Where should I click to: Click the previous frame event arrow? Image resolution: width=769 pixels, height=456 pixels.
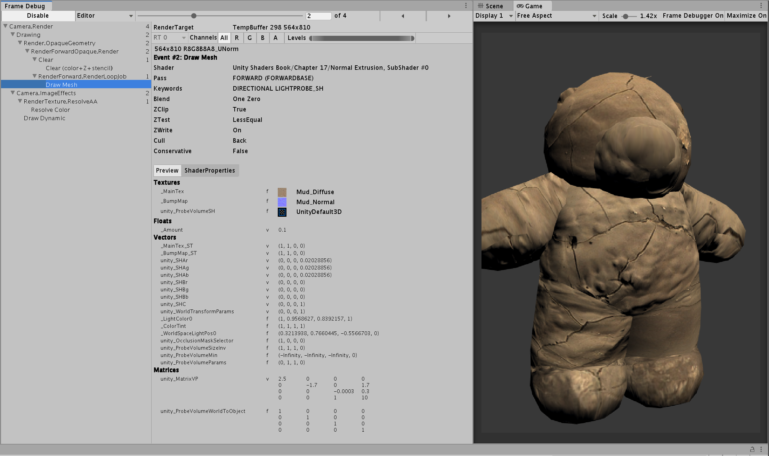click(x=403, y=16)
